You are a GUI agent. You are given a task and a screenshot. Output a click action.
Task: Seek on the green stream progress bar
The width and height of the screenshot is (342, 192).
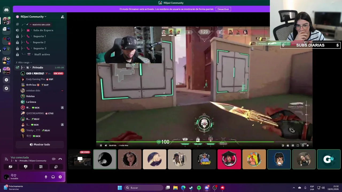pyautogui.click(x=204, y=142)
